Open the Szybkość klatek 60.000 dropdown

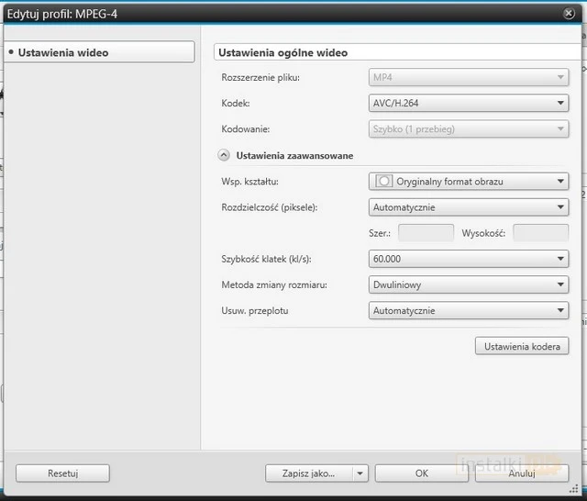click(x=468, y=259)
